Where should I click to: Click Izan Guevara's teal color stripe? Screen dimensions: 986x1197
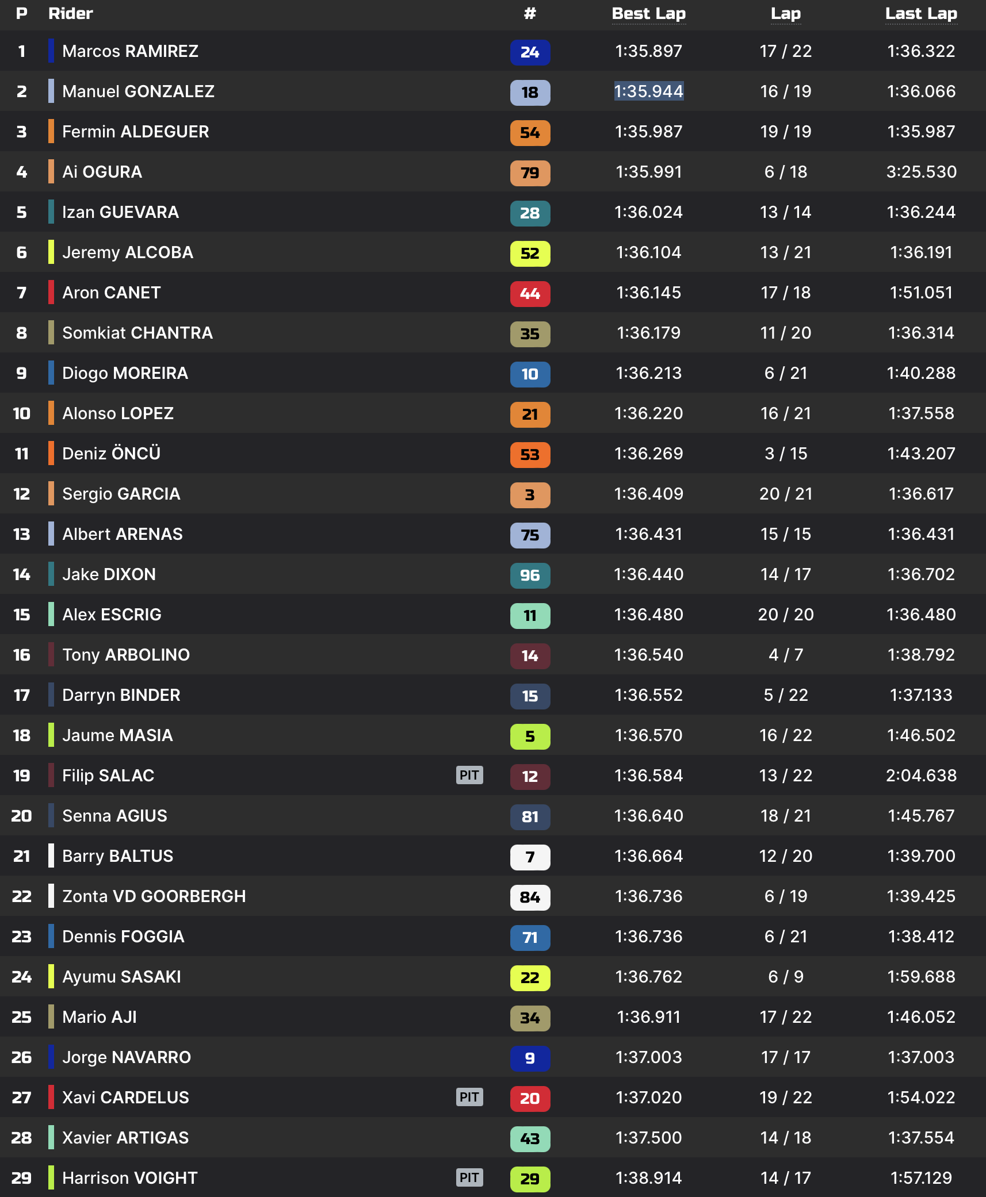coord(51,212)
